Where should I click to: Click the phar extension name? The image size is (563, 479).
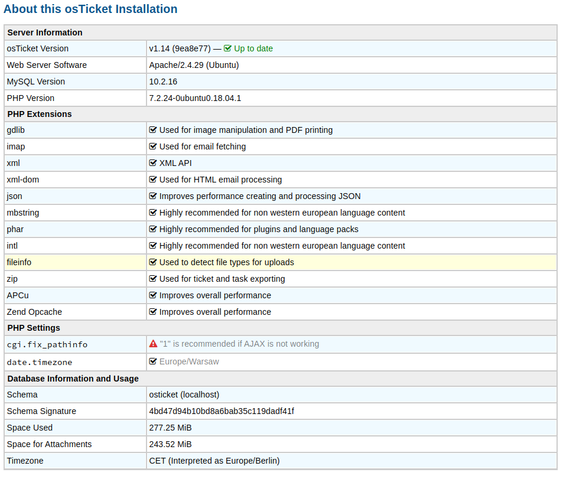tap(15, 229)
